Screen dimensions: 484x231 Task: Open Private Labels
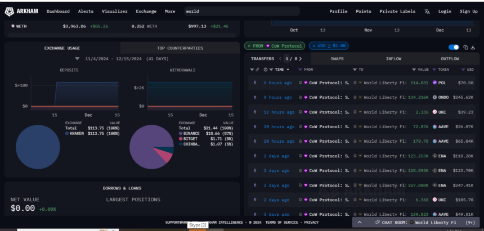(397, 11)
